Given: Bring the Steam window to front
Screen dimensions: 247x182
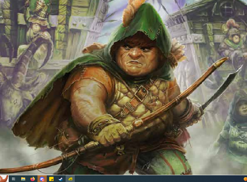Looking at the screenshot, I should coord(61,179).
